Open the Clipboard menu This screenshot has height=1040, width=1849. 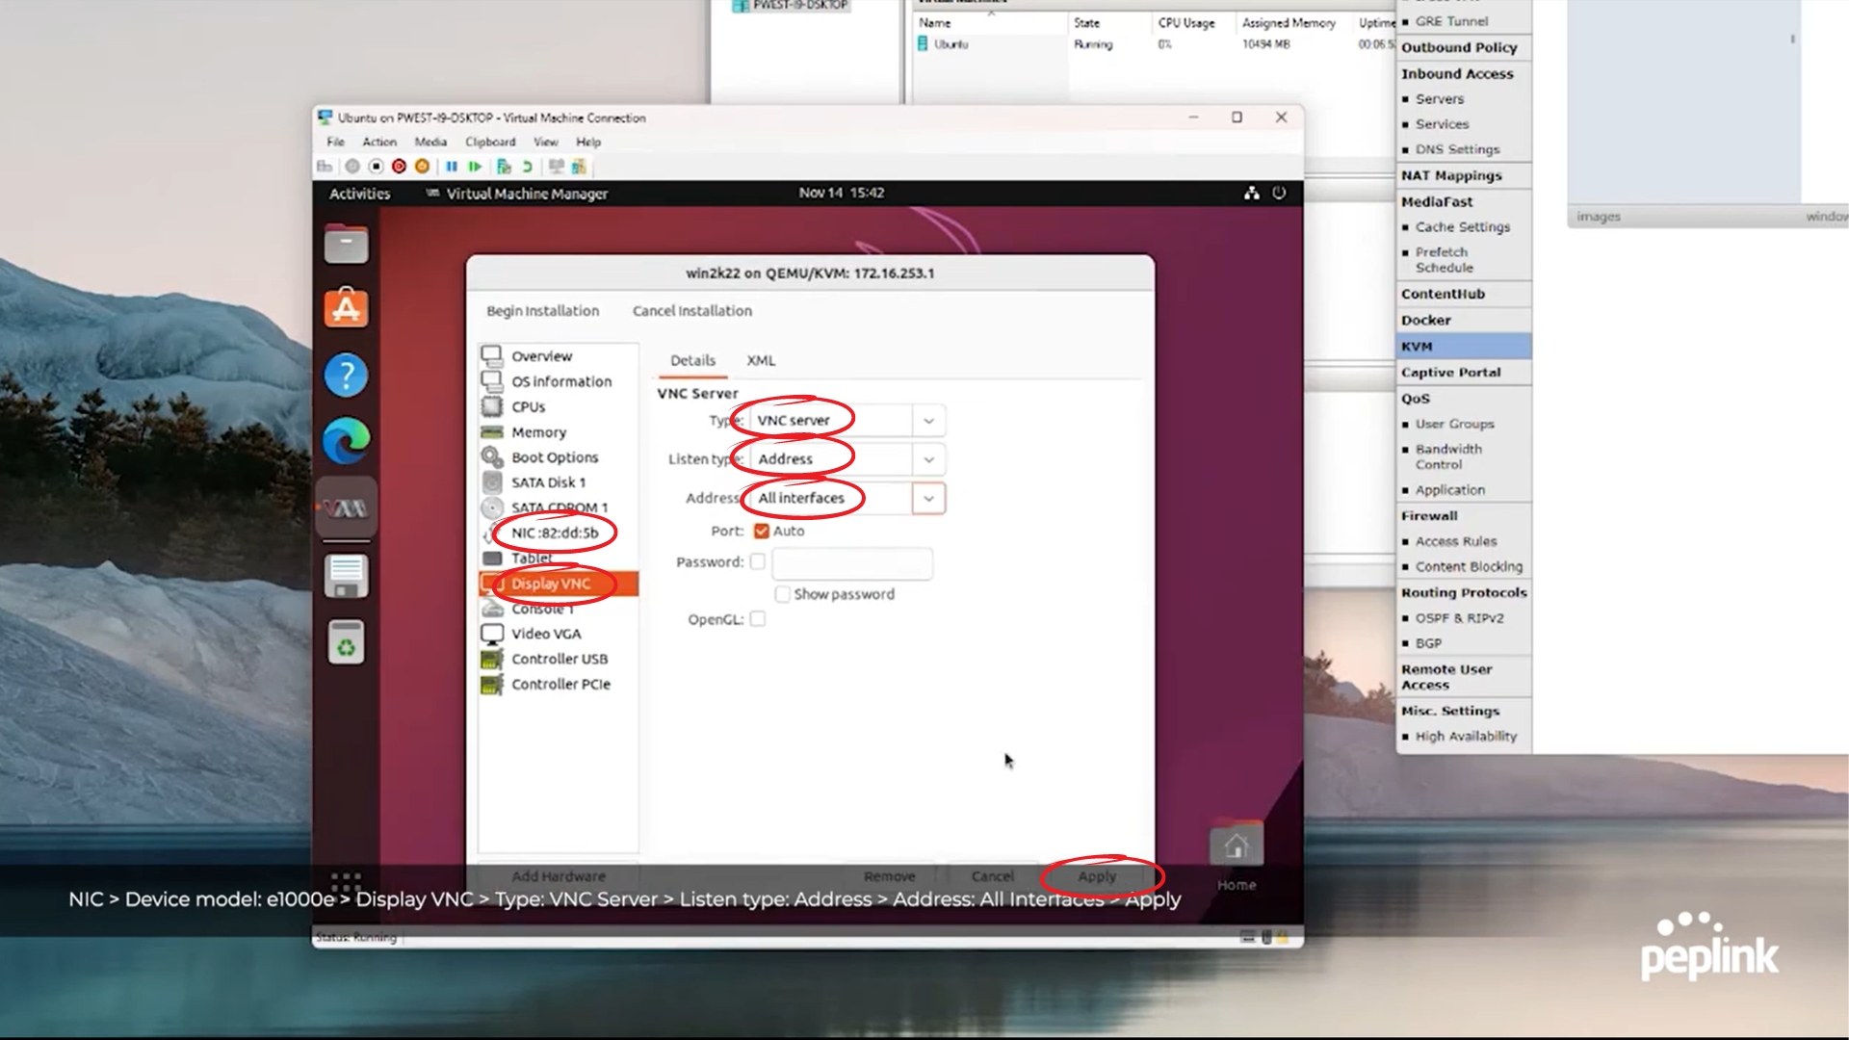coord(490,142)
